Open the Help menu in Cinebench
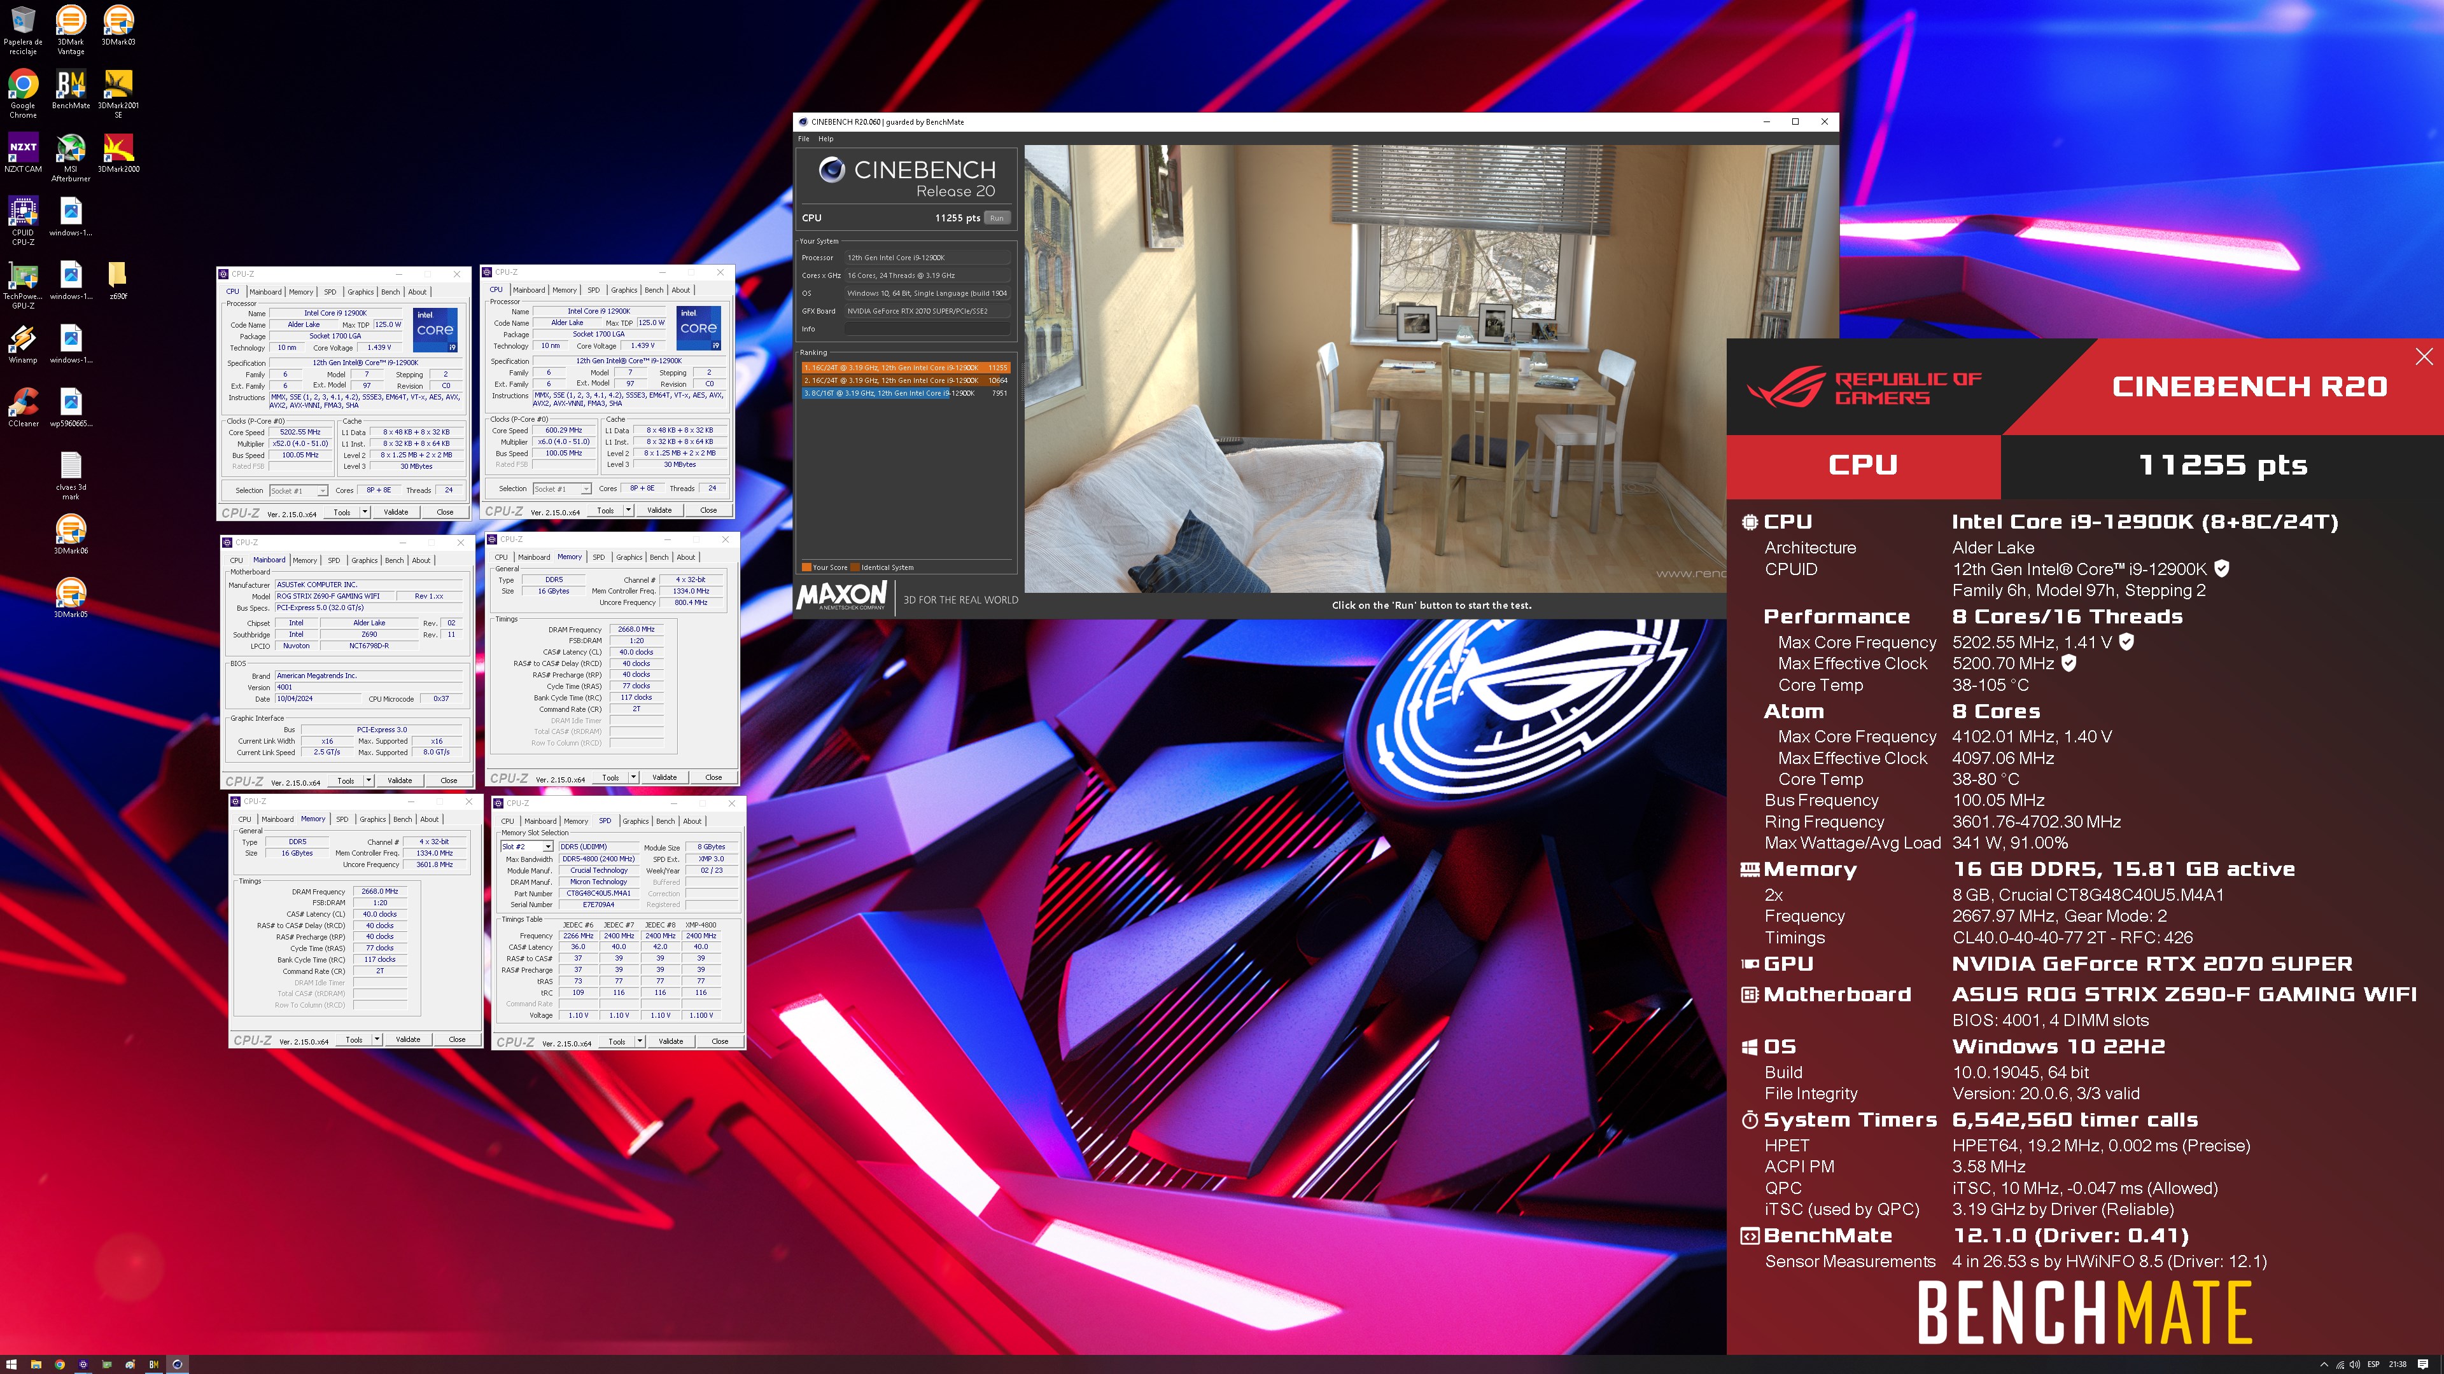 (825, 139)
